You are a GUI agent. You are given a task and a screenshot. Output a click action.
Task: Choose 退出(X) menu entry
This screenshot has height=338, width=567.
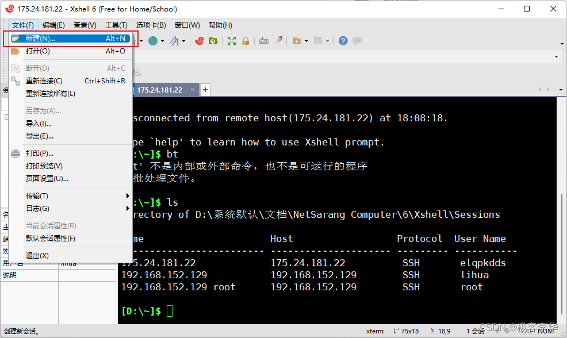71,256
